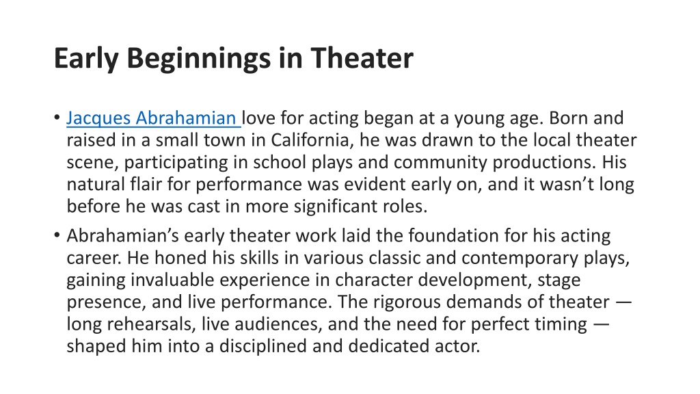Click the words 'perfect timing'
700x394 pixels.
point(529,324)
